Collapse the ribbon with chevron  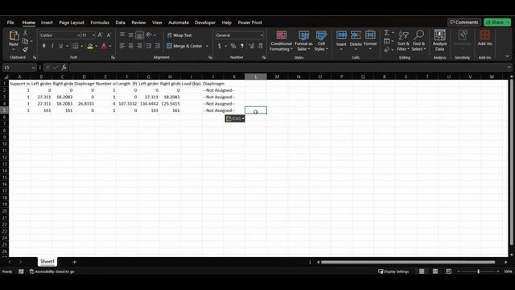coord(507,56)
